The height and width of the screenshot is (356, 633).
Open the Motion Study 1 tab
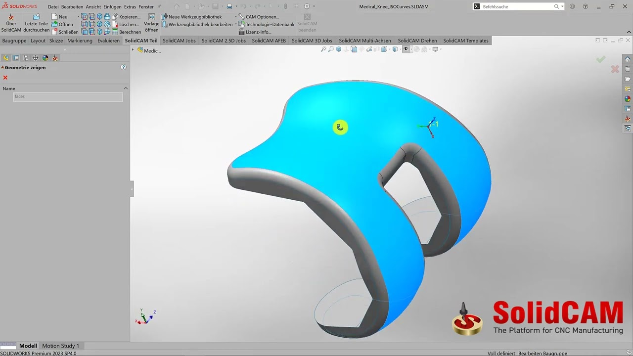(x=60, y=346)
